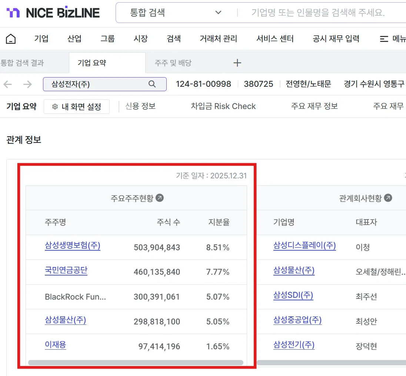Open 관계회사현황 detail arrow icon

388,198
